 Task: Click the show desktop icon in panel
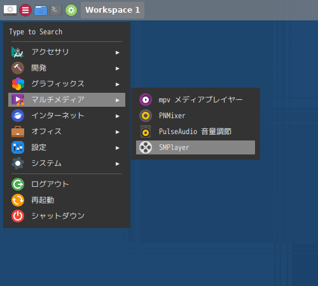(x=10, y=10)
